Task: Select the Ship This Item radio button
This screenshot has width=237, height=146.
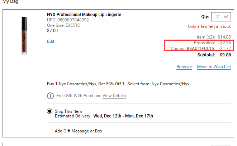Action: pos(49,111)
